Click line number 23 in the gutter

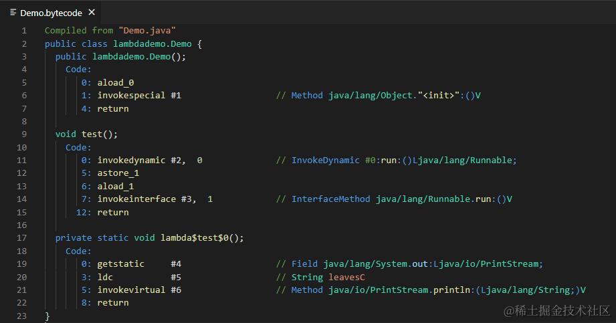point(21,316)
